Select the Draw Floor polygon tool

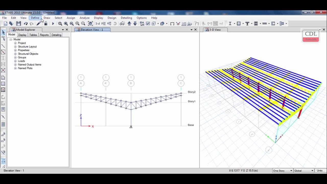click(3, 78)
